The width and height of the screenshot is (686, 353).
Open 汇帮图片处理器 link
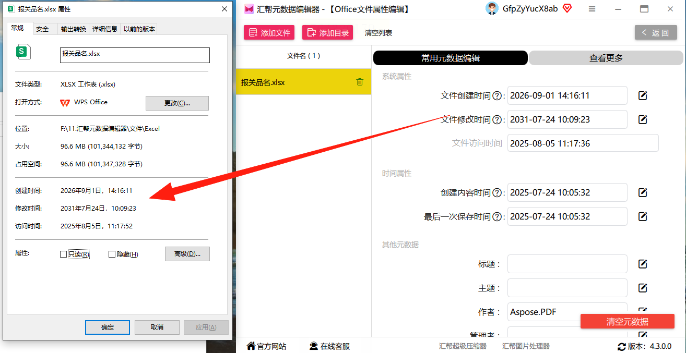coord(526,346)
